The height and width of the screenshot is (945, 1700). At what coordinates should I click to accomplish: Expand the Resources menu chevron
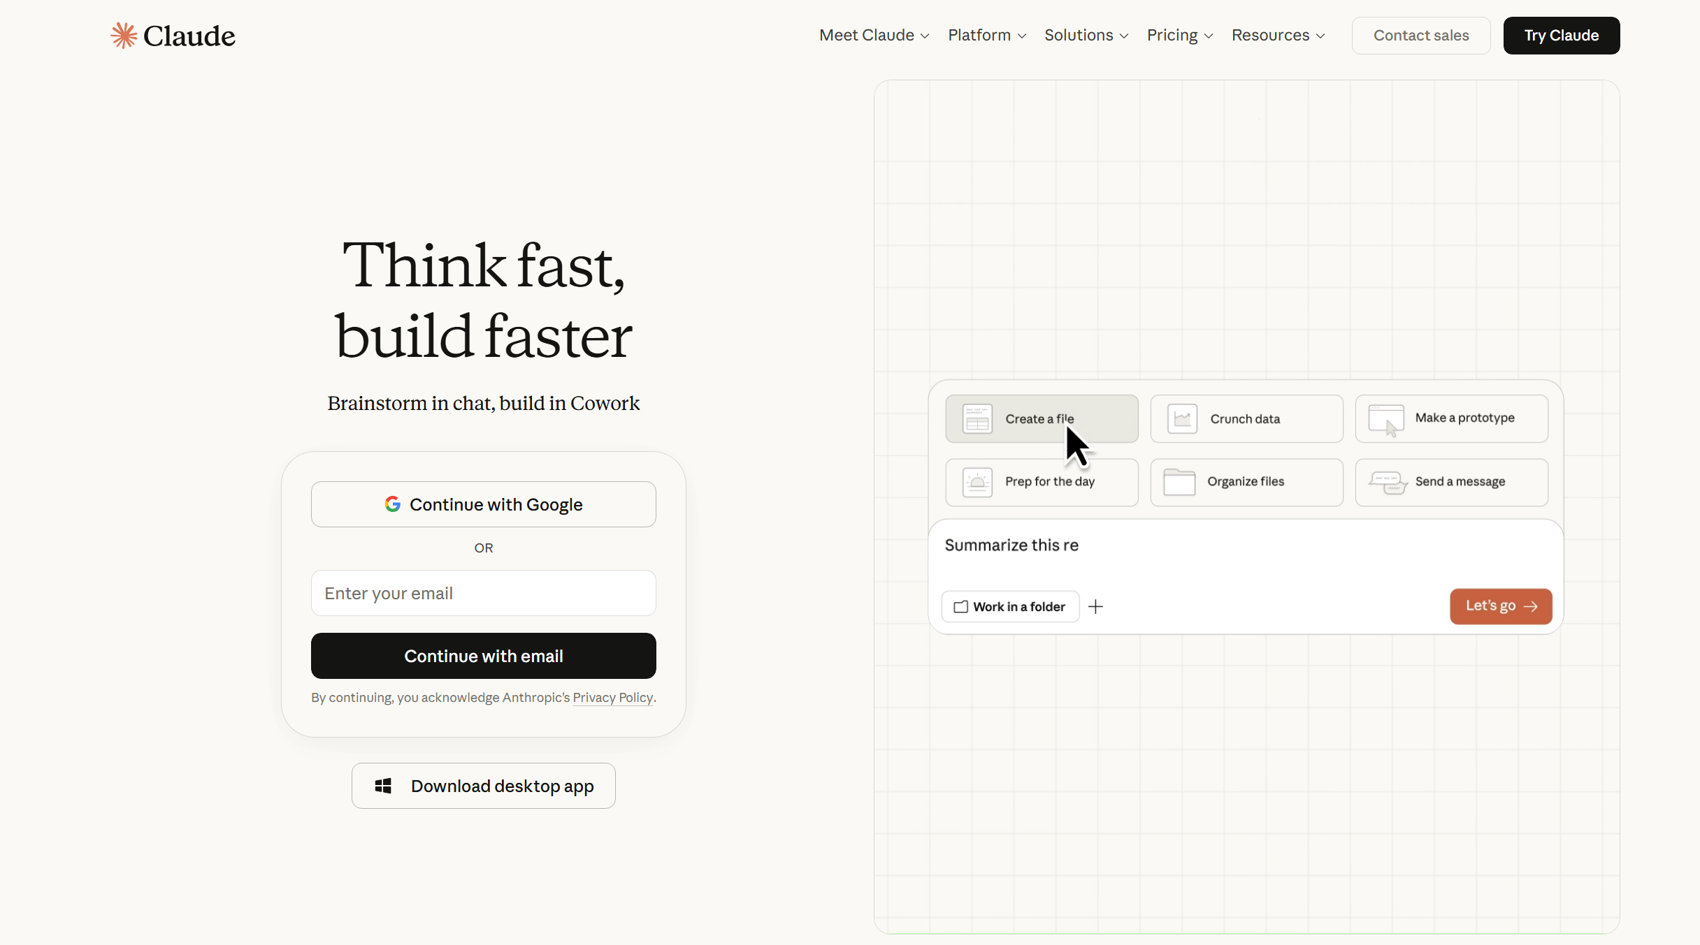coord(1320,36)
